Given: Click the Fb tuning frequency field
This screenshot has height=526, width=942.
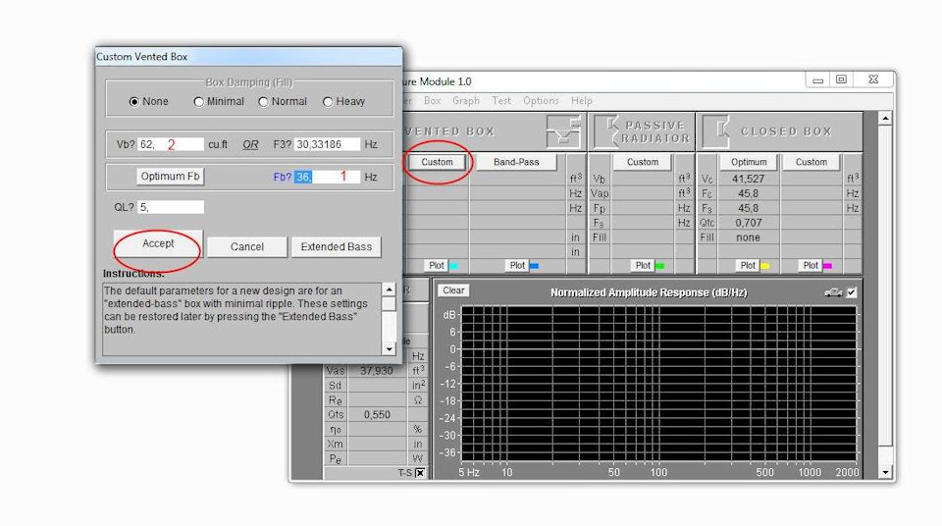Looking at the screenshot, I should click(x=327, y=177).
